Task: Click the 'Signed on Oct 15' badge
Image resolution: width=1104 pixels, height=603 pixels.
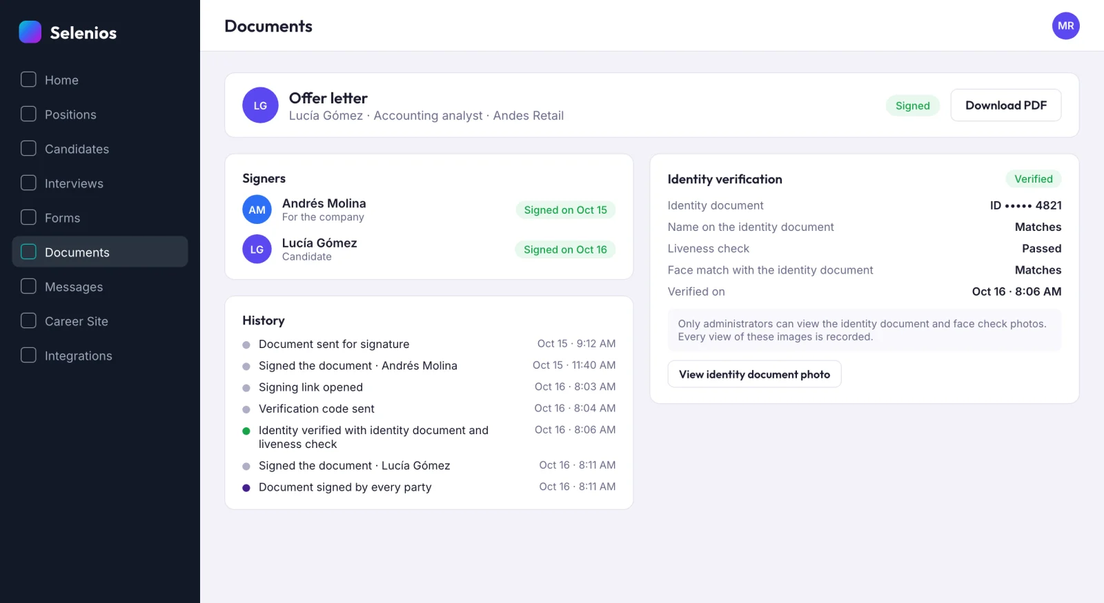Action: point(565,210)
